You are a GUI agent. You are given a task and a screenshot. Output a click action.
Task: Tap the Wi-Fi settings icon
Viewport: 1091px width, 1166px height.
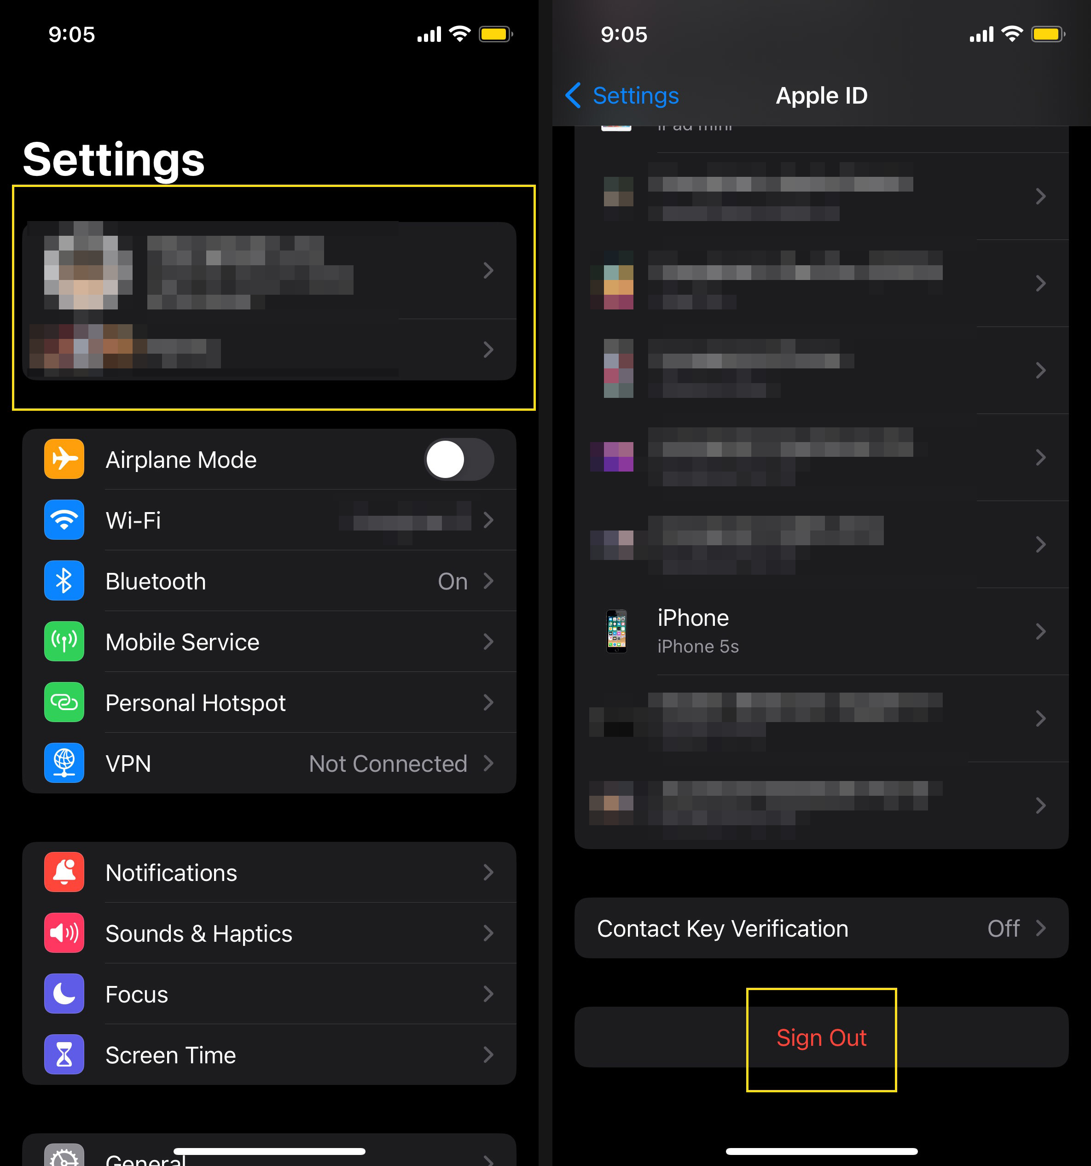[64, 520]
